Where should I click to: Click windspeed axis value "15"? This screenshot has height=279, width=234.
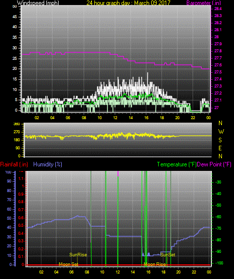tap(15, 79)
